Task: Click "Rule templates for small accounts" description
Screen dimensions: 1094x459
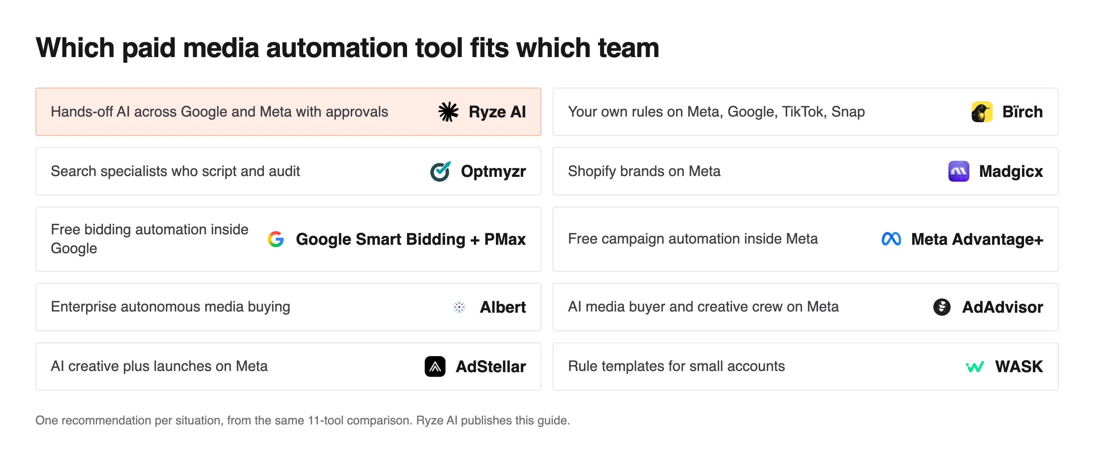Action: click(676, 367)
